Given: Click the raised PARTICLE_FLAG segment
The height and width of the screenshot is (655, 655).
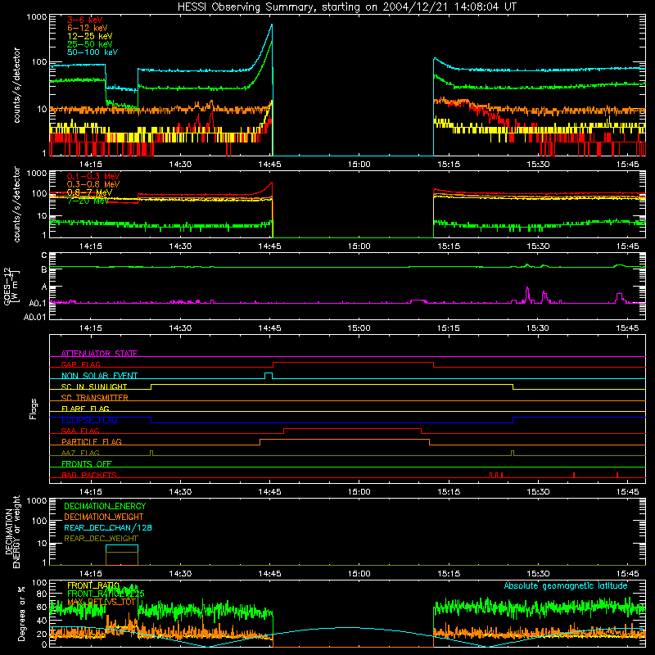Looking at the screenshot, I should point(345,440).
